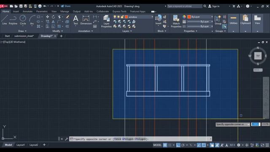Click the Open file icon

[16, 6]
